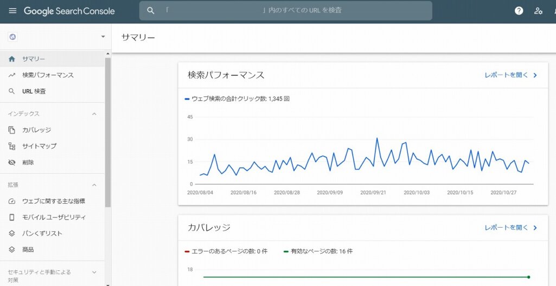Open the モバイル ユーザビリティ phone icon
Screen dimensions: 556x286
(12, 217)
